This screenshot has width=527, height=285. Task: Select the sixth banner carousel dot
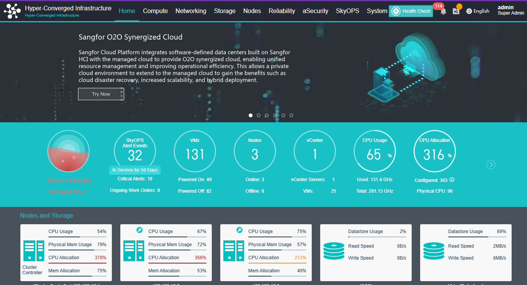(291, 115)
